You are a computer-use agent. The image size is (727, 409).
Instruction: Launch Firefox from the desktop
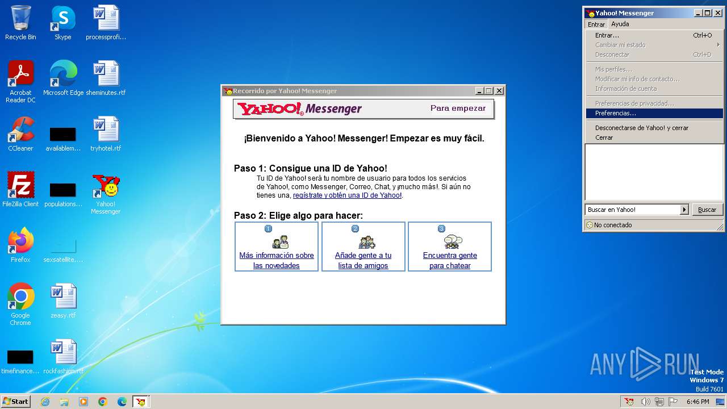point(20,245)
